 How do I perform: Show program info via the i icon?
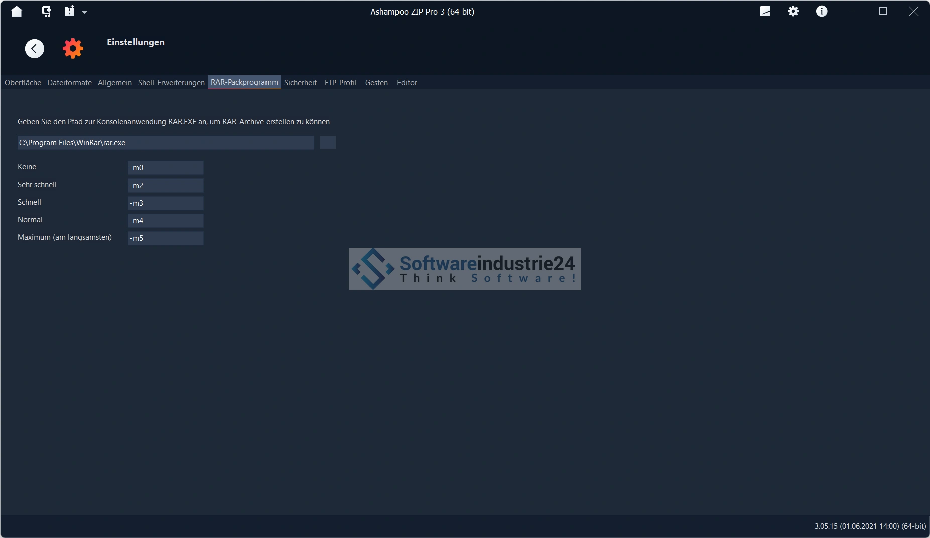821,11
